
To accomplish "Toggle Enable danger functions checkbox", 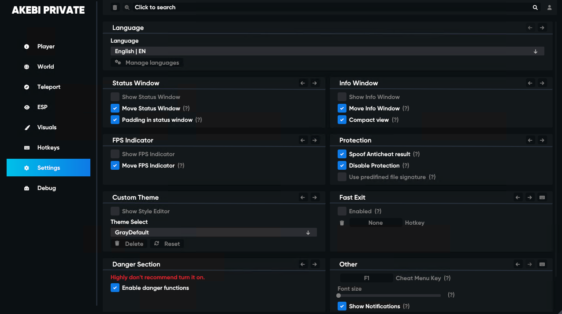I will [x=115, y=288].
